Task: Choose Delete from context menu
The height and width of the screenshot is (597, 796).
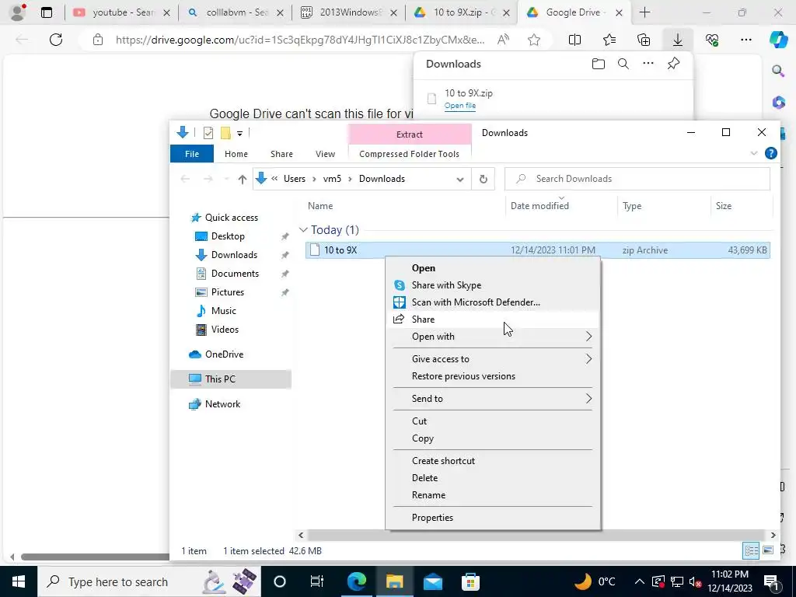Action: click(x=493, y=478)
